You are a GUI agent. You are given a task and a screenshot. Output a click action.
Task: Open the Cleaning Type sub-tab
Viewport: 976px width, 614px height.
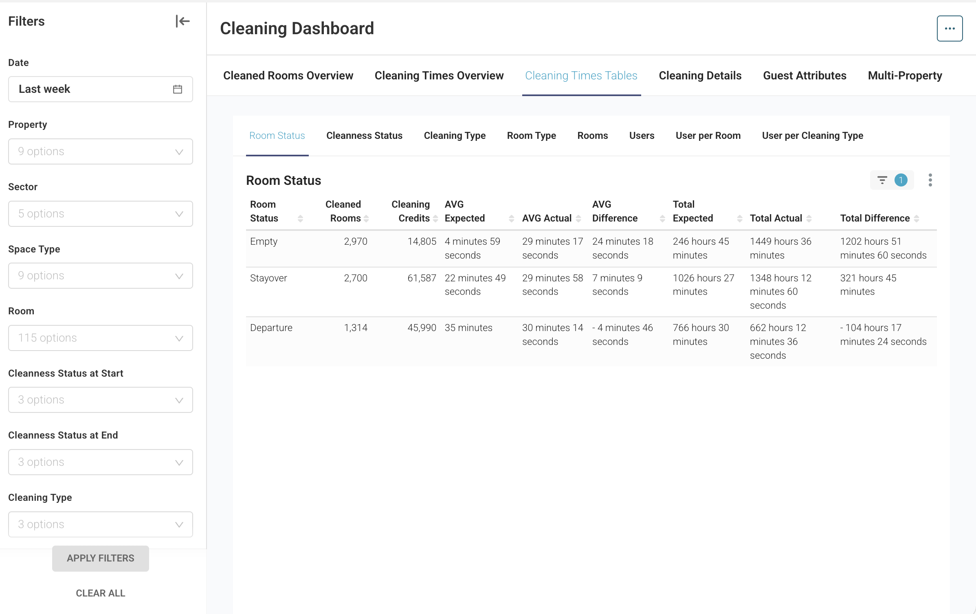point(455,136)
